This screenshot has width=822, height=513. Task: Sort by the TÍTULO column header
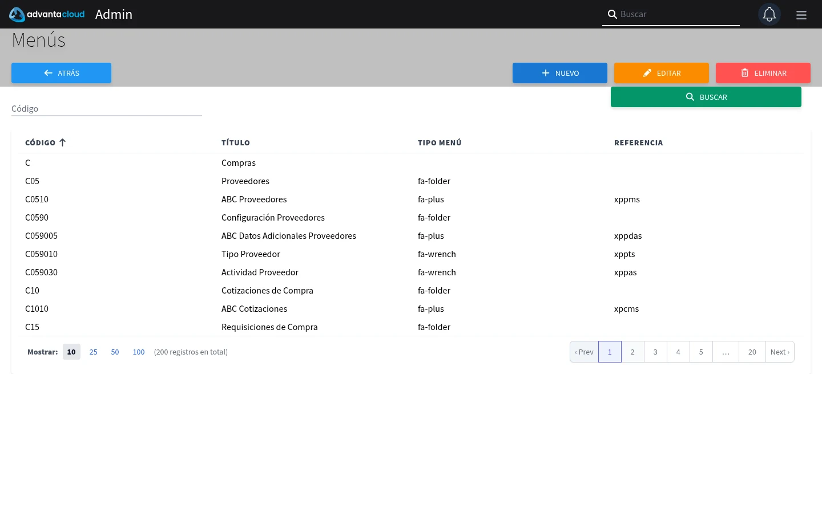[236, 142]
